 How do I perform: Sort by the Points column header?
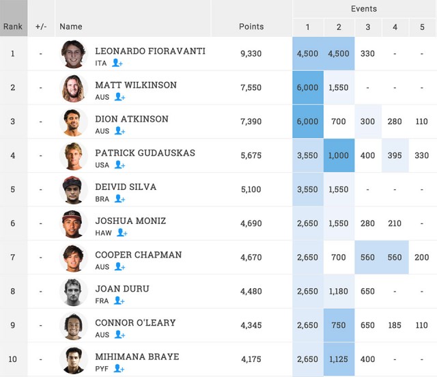251,27
